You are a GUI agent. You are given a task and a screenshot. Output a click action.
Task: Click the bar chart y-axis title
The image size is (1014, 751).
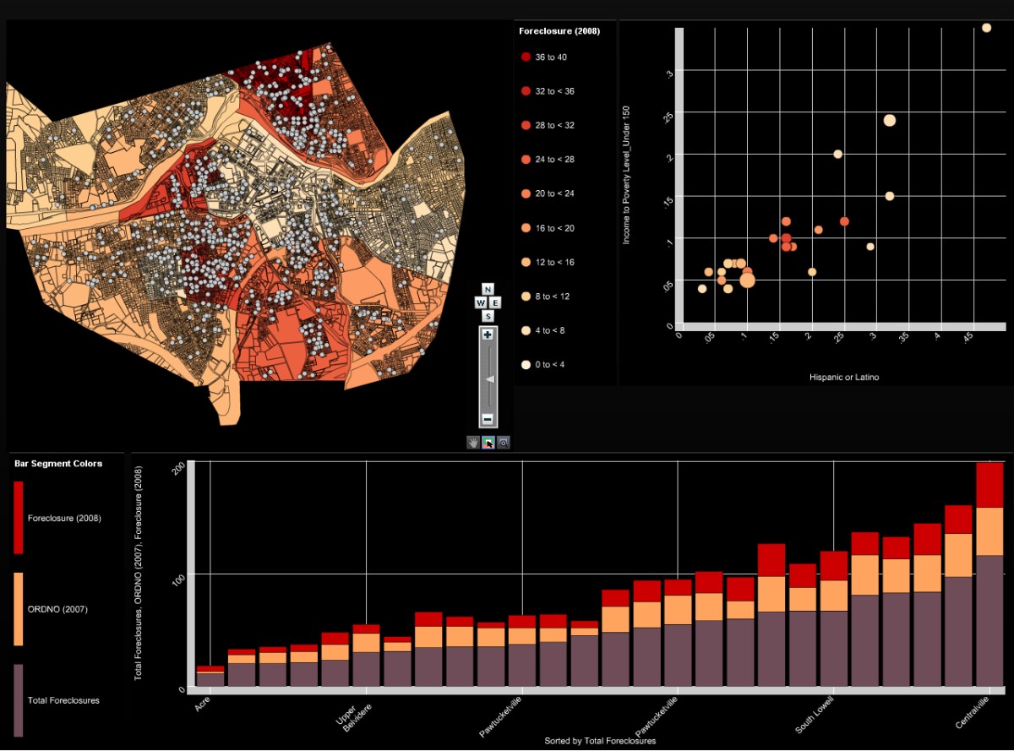139,574
